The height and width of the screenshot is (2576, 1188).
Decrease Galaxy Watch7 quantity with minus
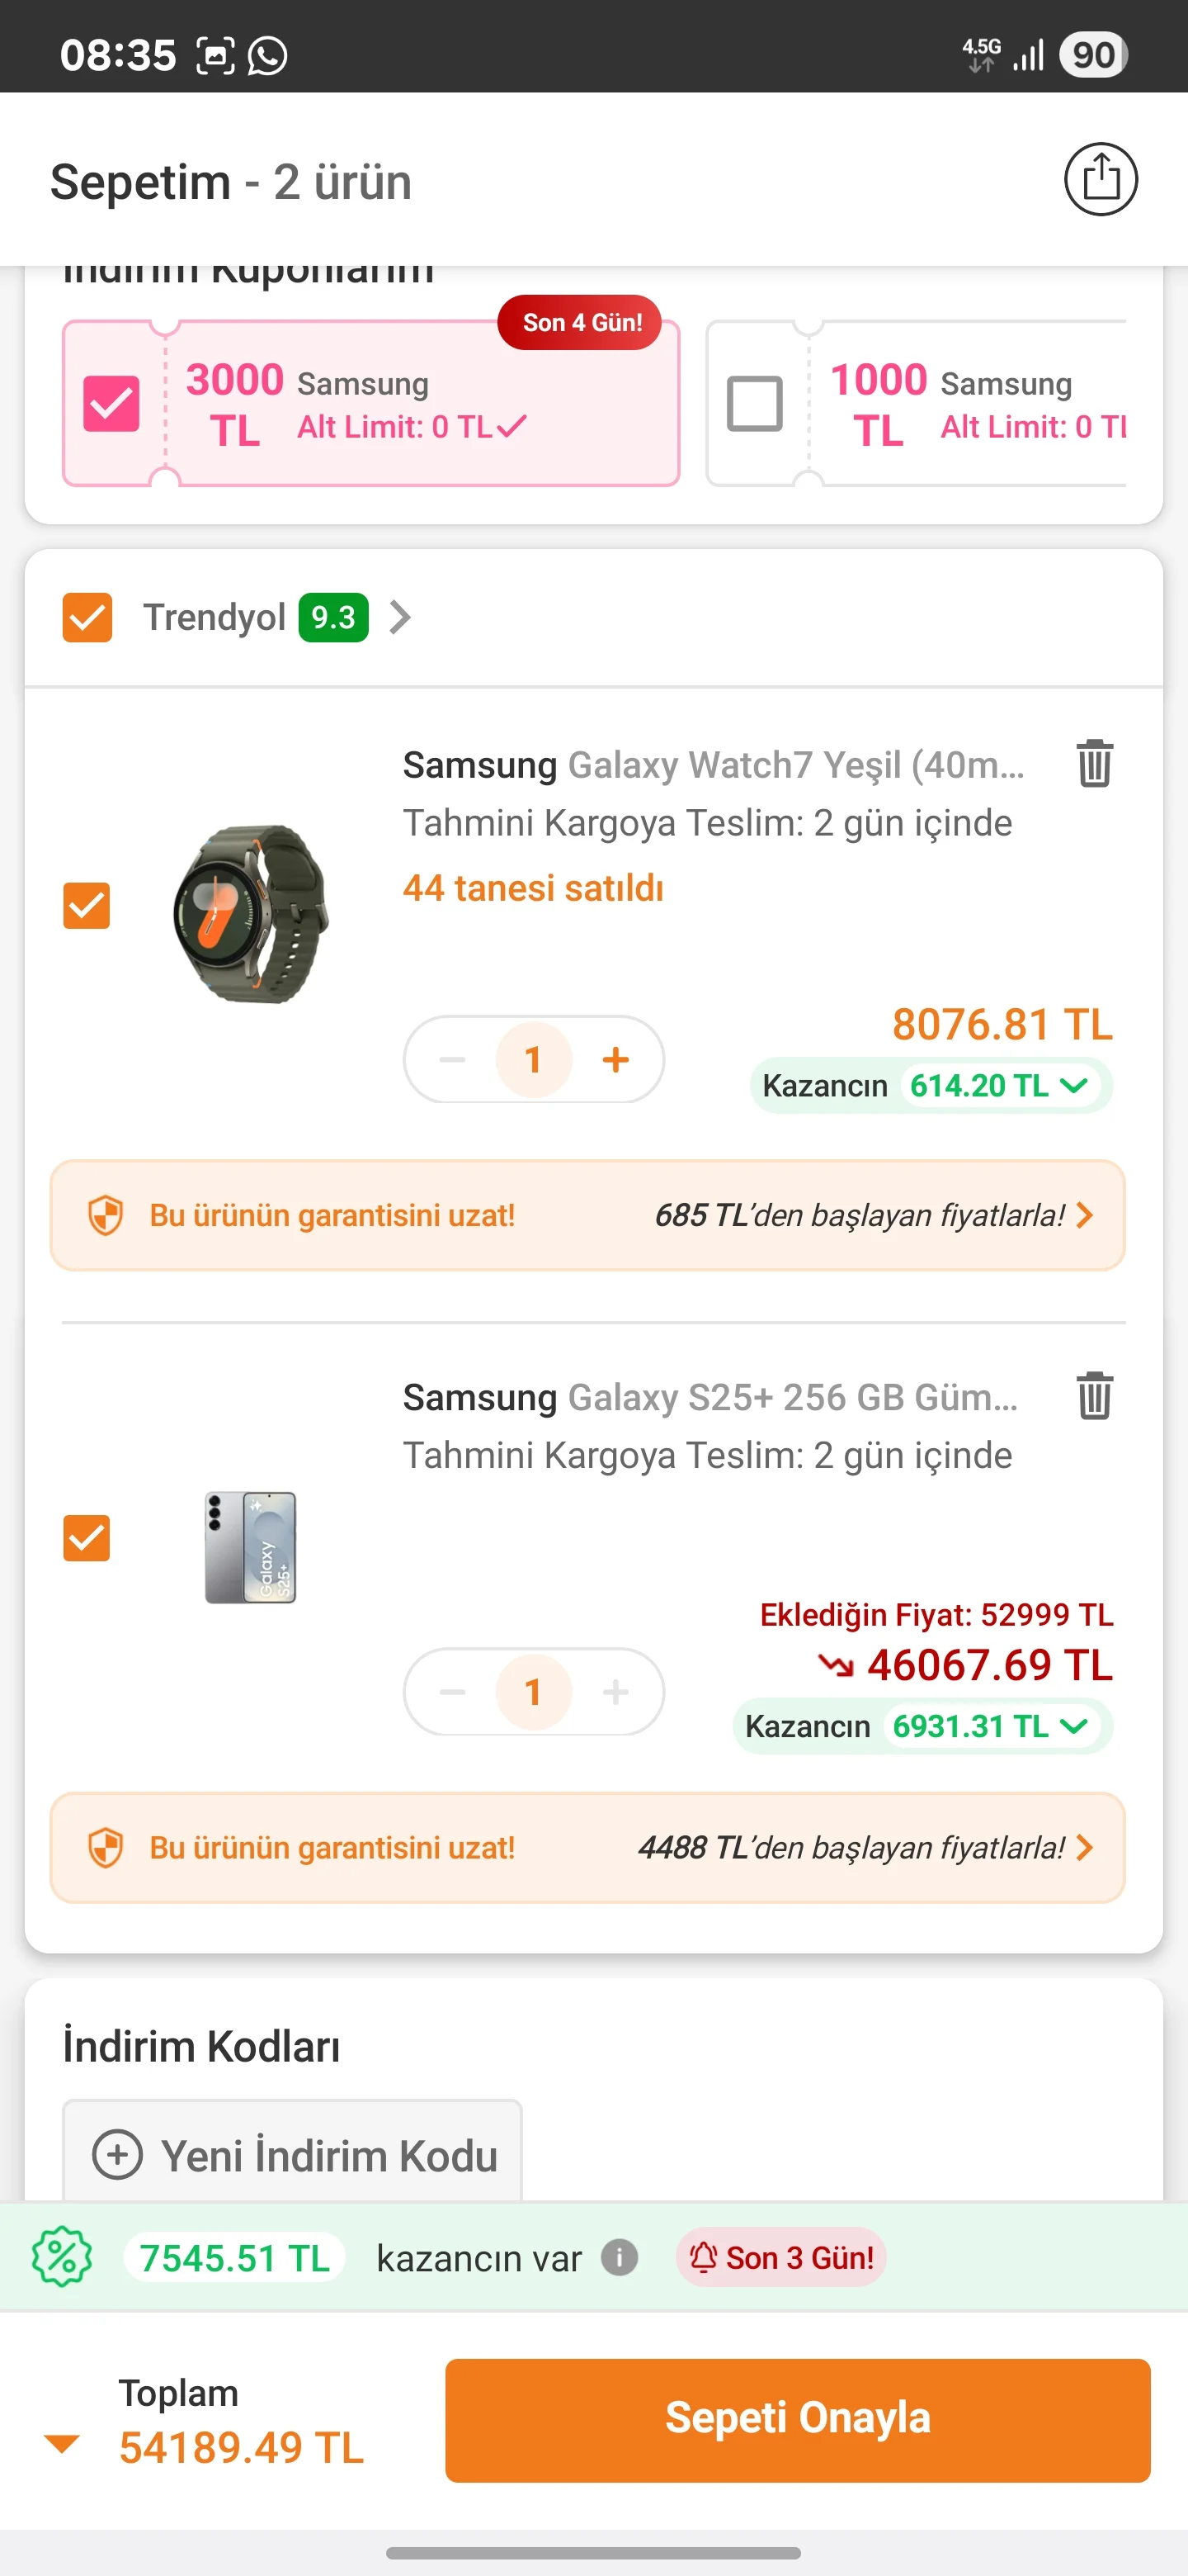[453, 1059]
